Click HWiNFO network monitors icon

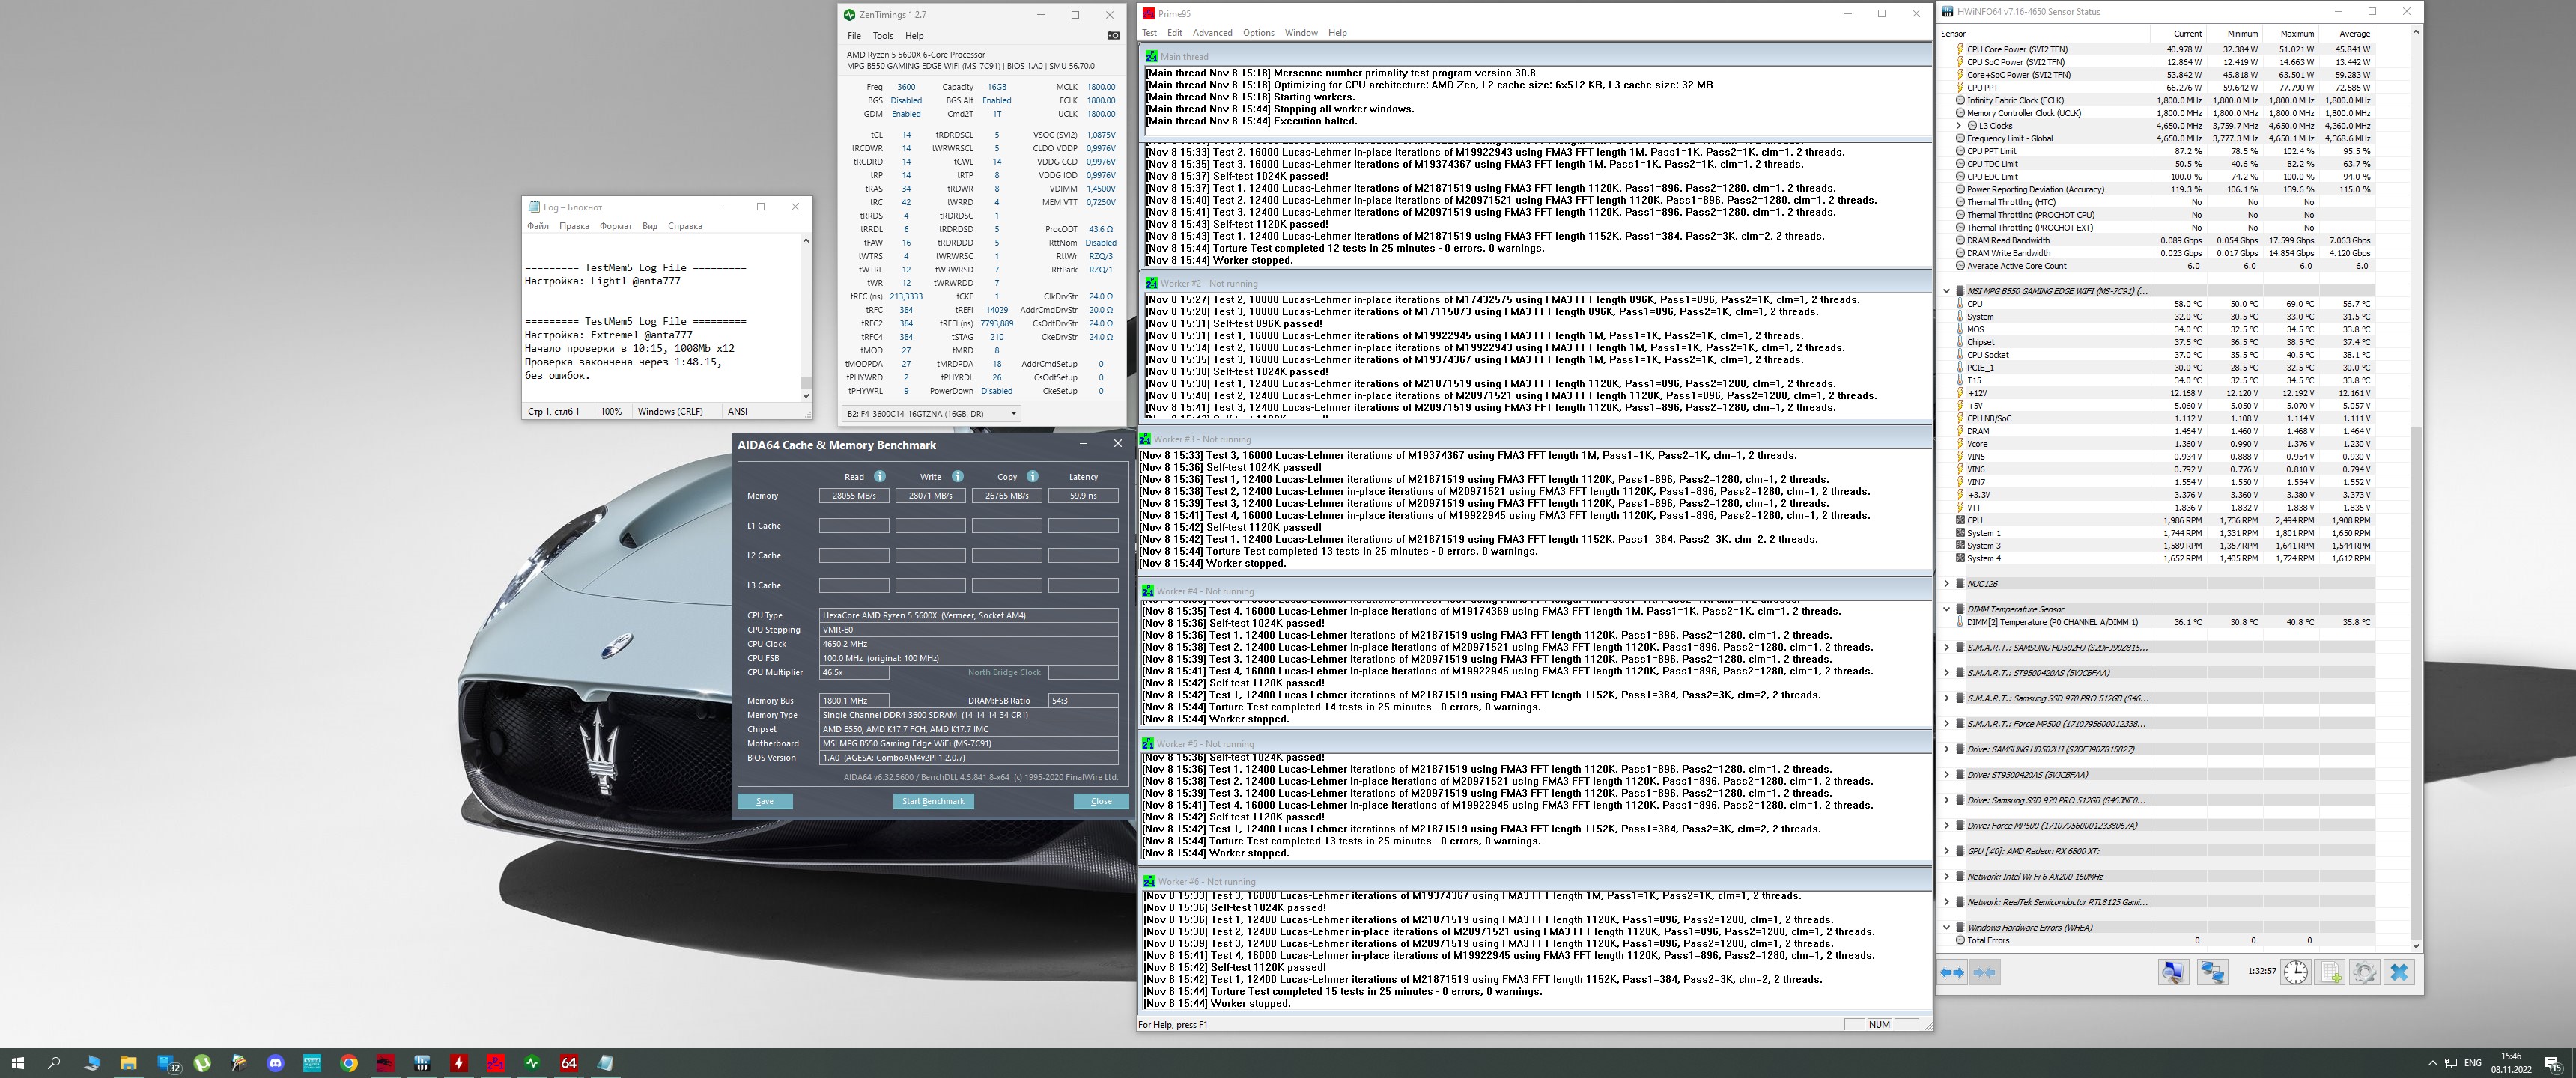[x=2212, y=972]
